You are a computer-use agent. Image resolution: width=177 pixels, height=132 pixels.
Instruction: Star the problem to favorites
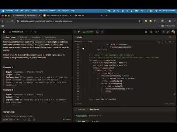click(x=24, y=120)
